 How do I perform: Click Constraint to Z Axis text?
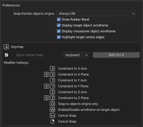(73, 92)
